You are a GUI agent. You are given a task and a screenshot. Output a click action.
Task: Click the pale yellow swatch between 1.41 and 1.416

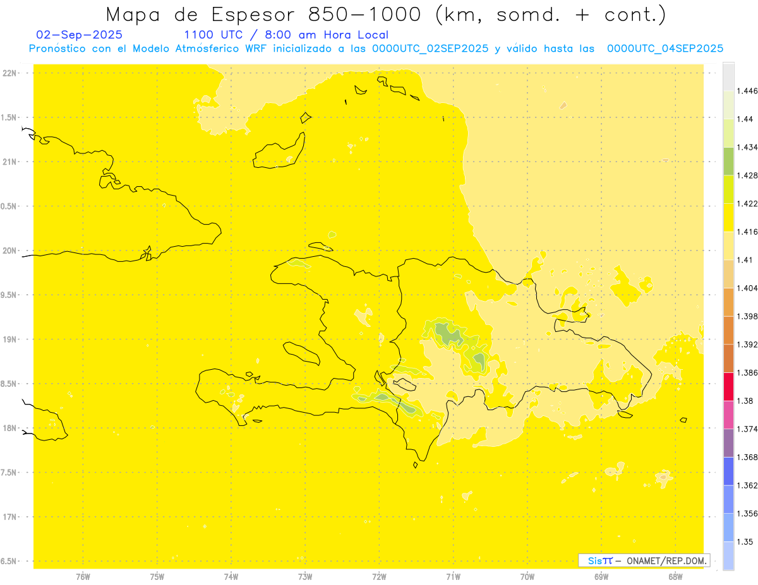pyautogui.click(x=728, y=245)
